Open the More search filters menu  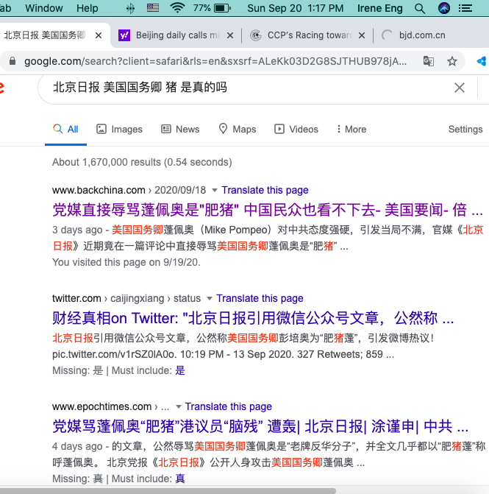(351, 129)
